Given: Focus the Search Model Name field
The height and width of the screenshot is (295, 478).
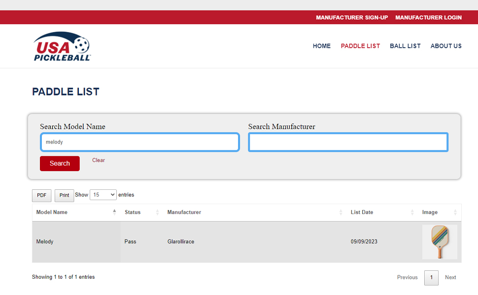Looking at the screenshot, I should pos(140,142).
